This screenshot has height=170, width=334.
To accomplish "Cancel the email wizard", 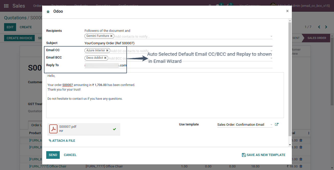I will click(x=70, y=155).
